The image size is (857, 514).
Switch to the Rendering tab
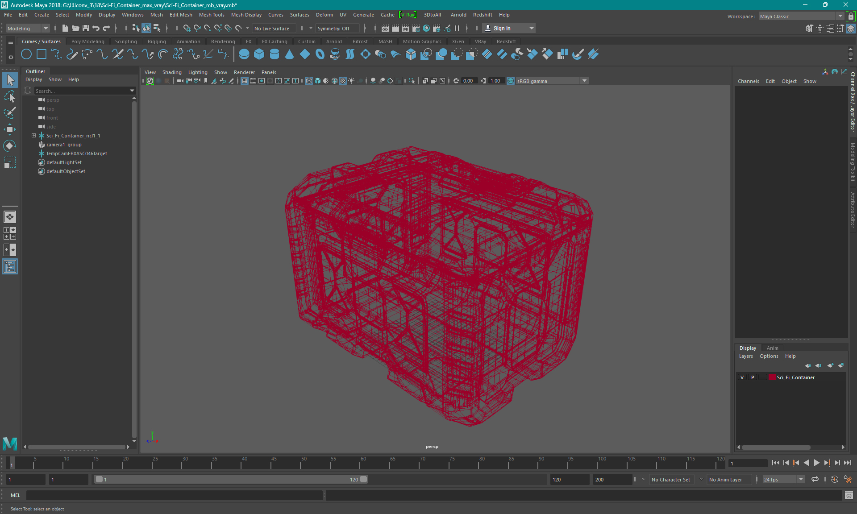pos(223,41)
